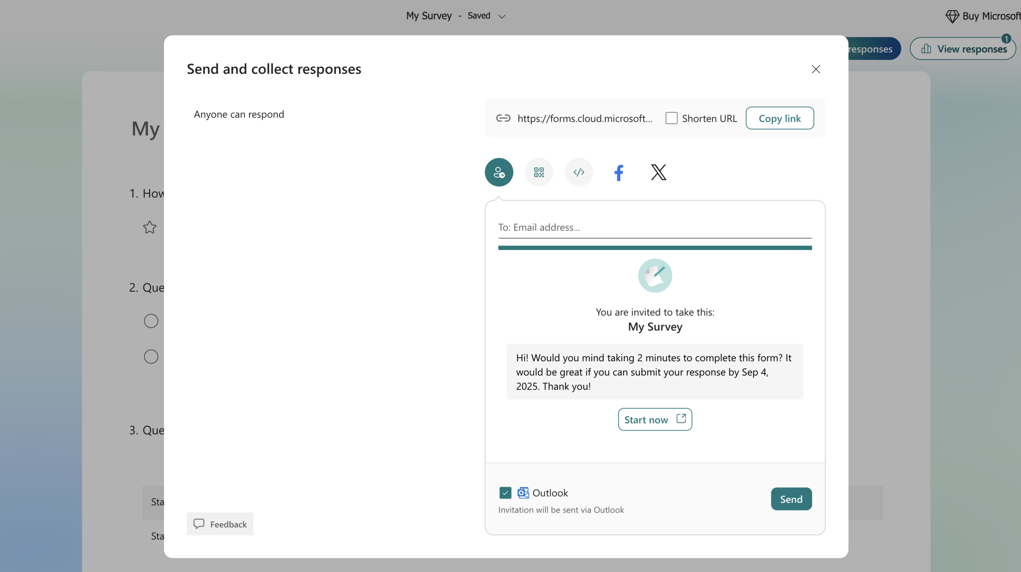Click the Buy Microsoft diamond icon
Screen dimensions: 1021x572
tap(952, 16)
